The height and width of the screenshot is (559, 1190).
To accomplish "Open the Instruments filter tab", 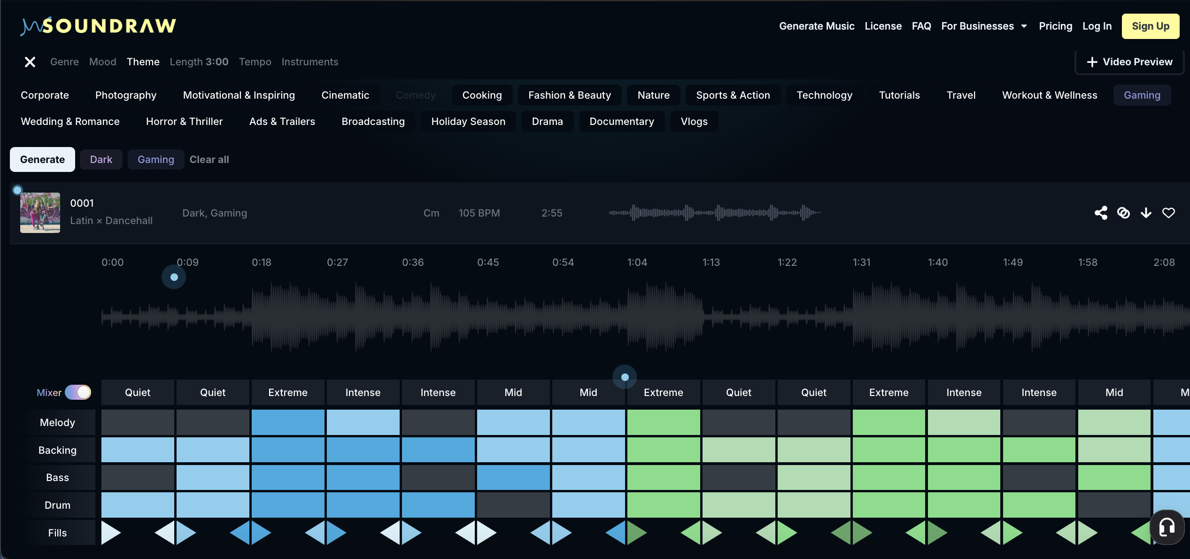I will tap(309, 62).
